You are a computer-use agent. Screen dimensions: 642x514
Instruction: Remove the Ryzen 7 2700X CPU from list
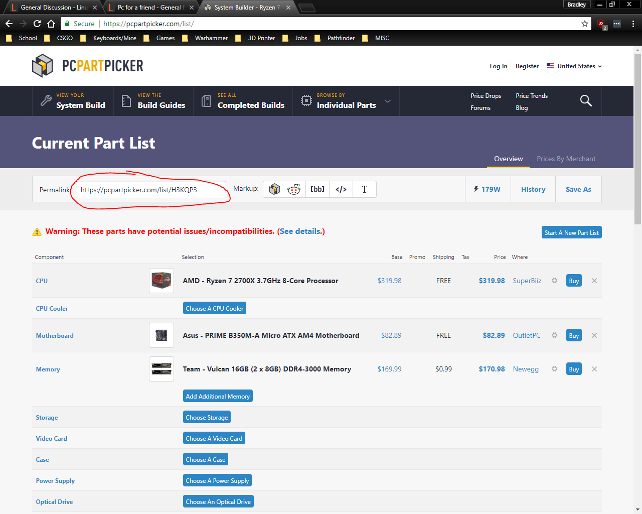click(594, 281)
